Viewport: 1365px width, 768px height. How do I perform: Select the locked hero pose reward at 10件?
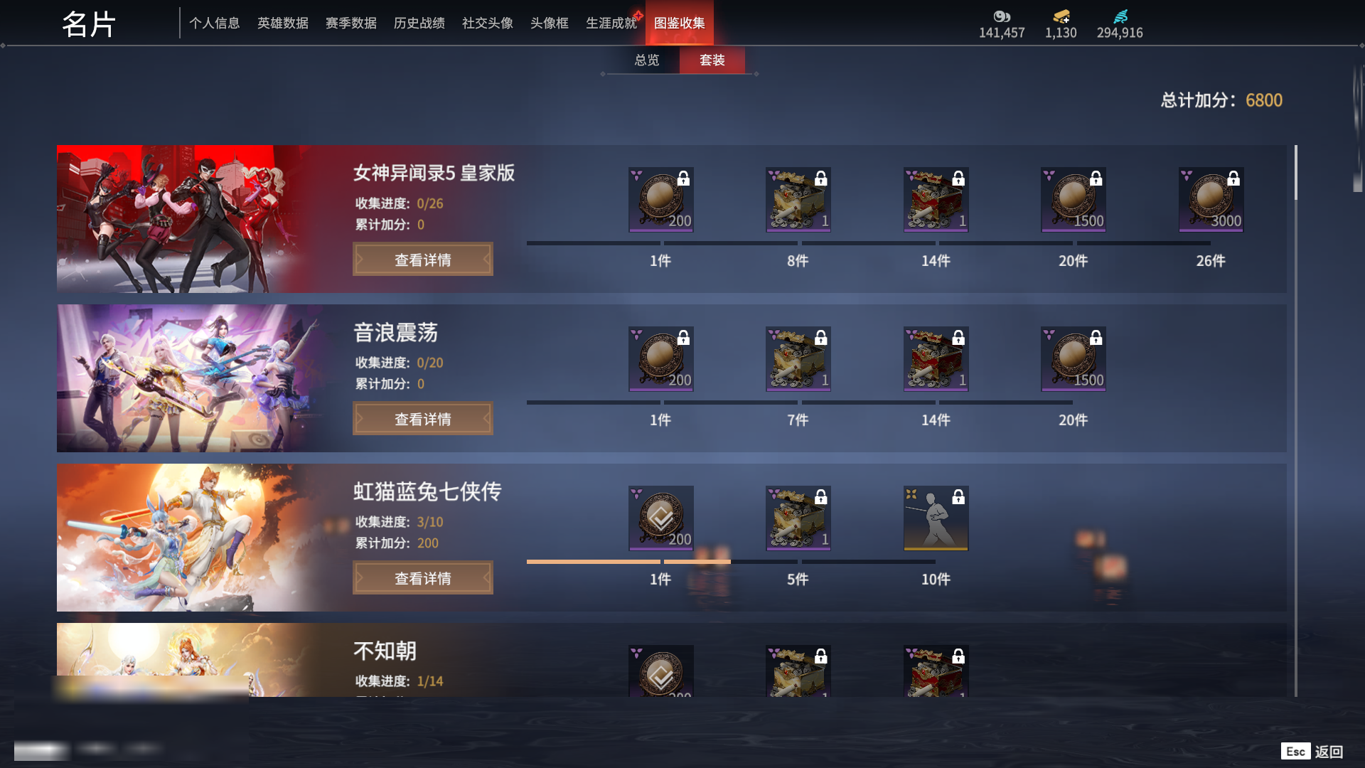[x=936, y=518]
